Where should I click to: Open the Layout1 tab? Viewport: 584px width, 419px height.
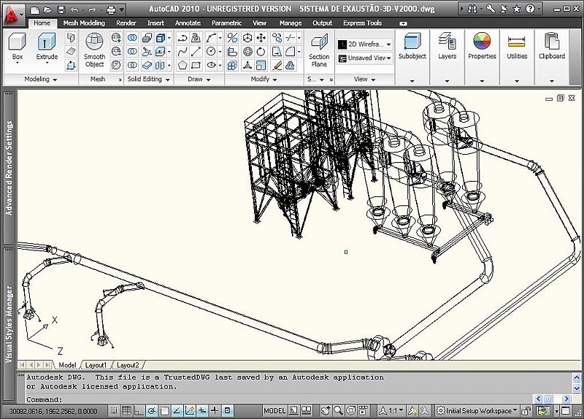tap(96, 365)
